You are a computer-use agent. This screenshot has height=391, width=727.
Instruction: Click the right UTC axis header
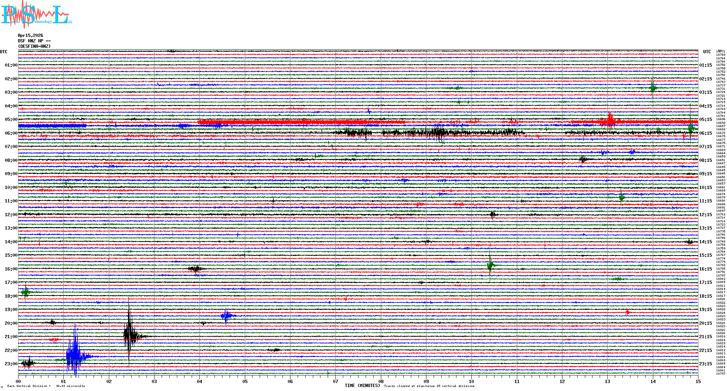tap(707, 52)
